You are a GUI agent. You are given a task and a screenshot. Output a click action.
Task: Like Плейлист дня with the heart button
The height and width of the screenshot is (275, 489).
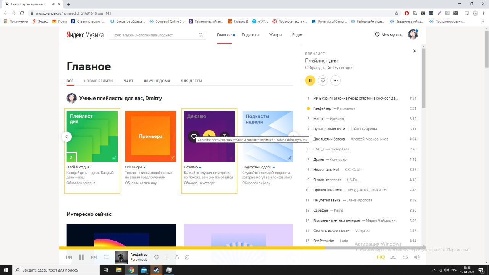pos(323,80)
